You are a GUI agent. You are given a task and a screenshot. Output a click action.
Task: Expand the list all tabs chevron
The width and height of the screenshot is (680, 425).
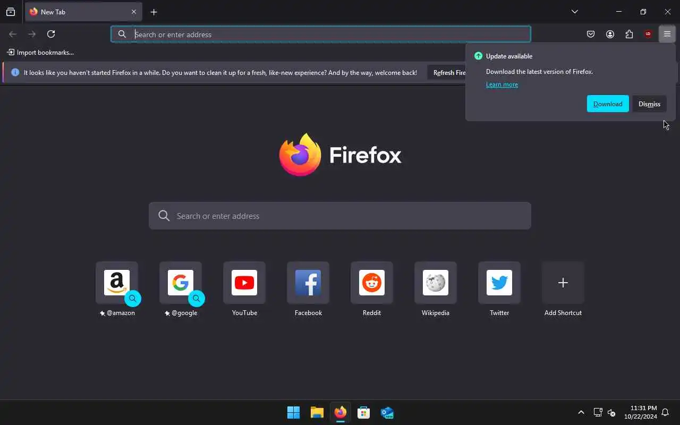575,12
